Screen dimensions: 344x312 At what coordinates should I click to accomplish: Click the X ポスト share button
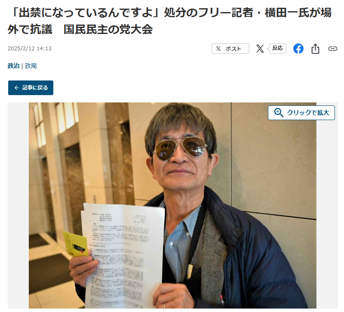[230, 49]
